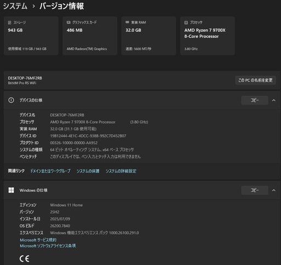Open the 実装 RAM 32.0 GB card
Viewport: 281px width, 265px height.
tap(149, 36)
